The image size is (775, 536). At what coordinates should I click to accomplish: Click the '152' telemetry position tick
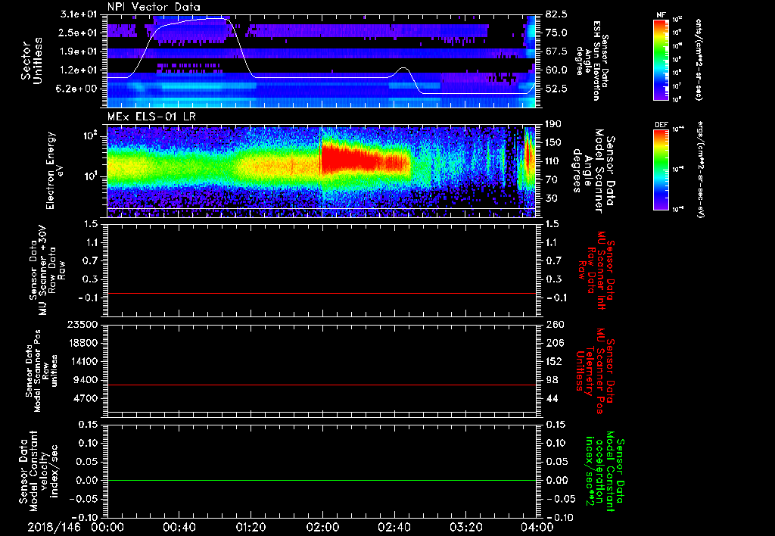(x=554, y=361)
